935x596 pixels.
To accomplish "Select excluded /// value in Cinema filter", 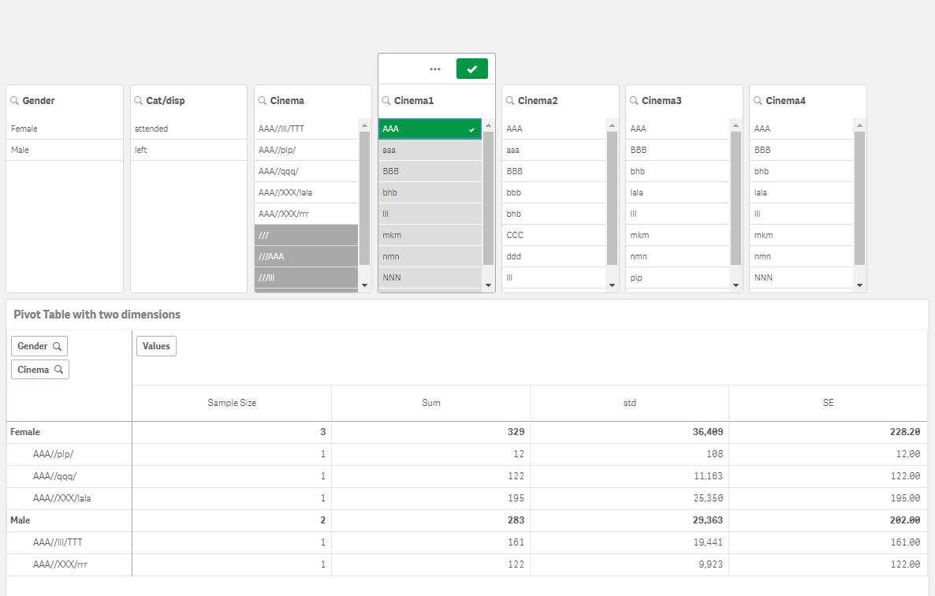I will [x=307, y=236].
